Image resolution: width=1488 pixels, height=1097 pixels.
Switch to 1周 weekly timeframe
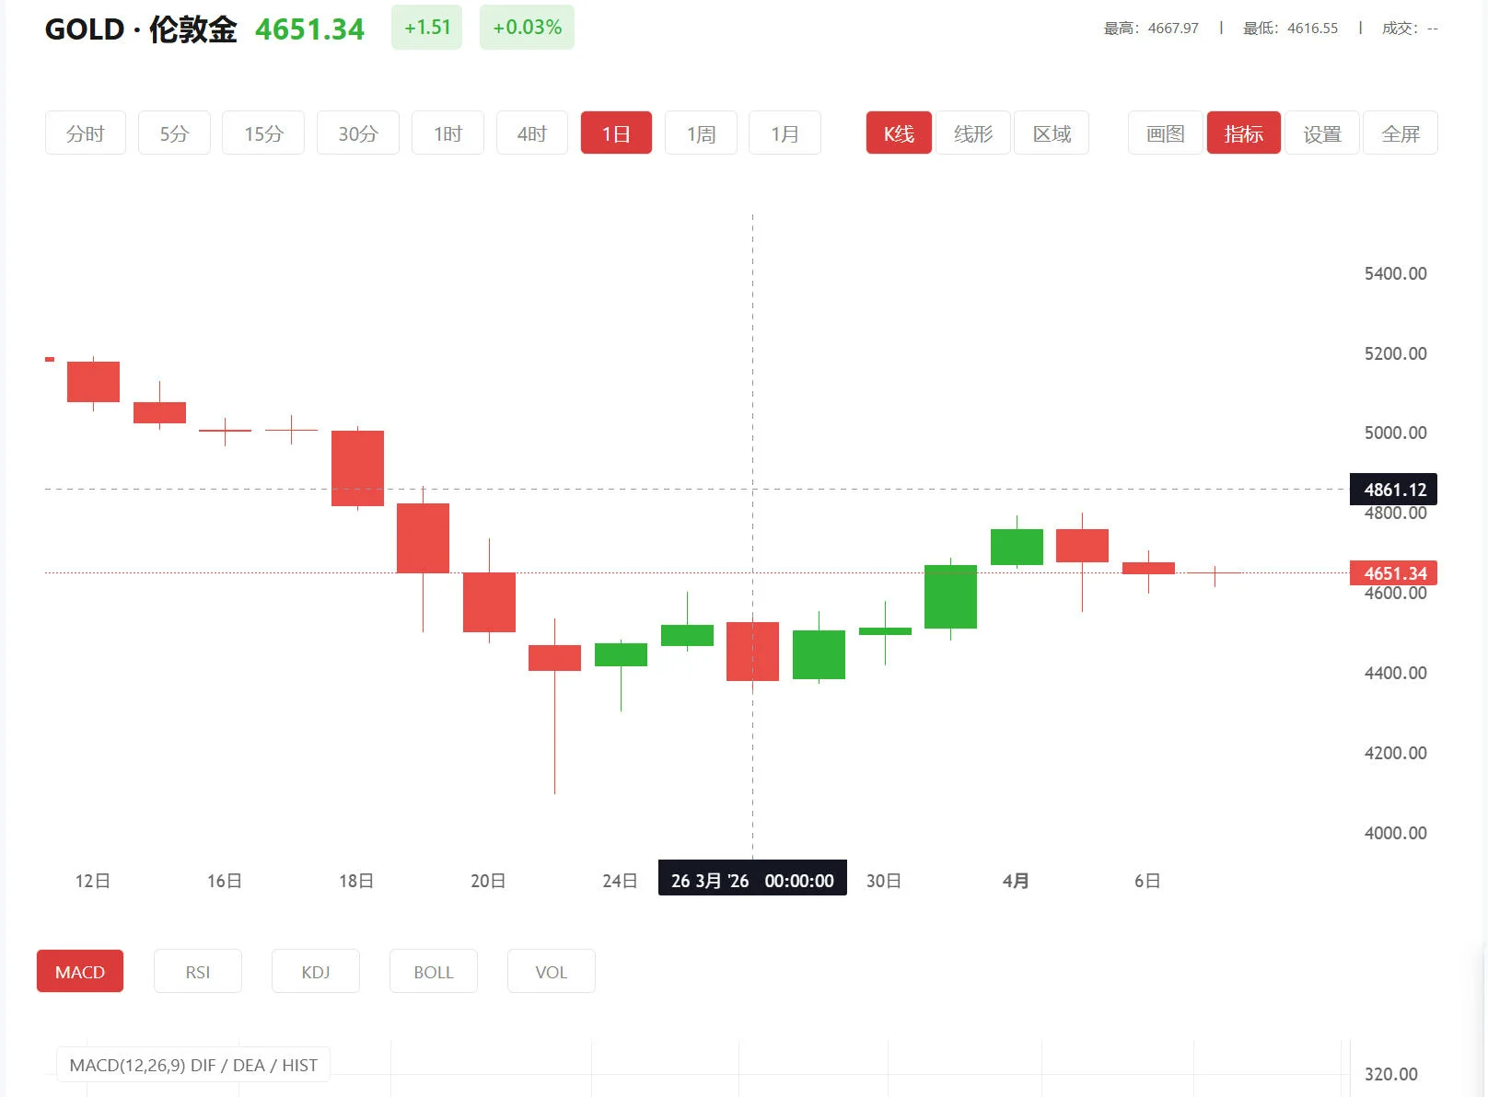click(x=700, y=133)
